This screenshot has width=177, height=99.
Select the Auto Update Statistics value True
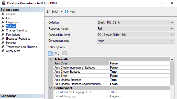[139, 80]
